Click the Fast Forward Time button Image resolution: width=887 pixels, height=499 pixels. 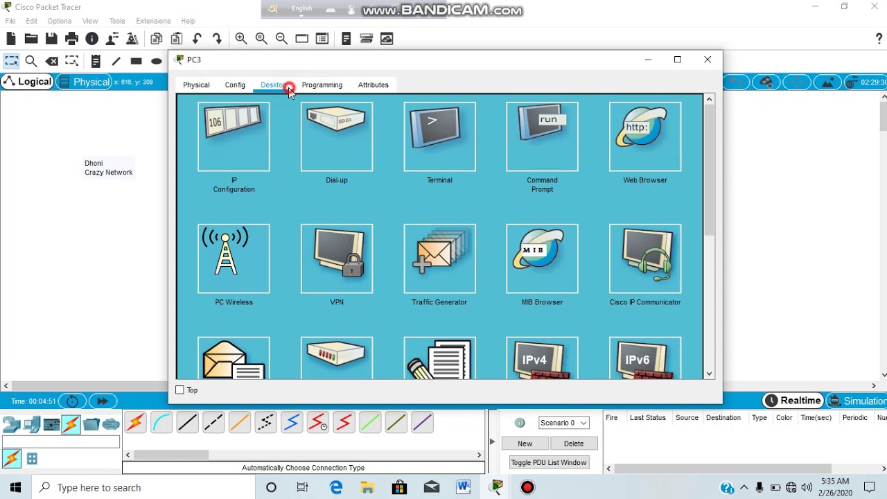click(103, 401)
